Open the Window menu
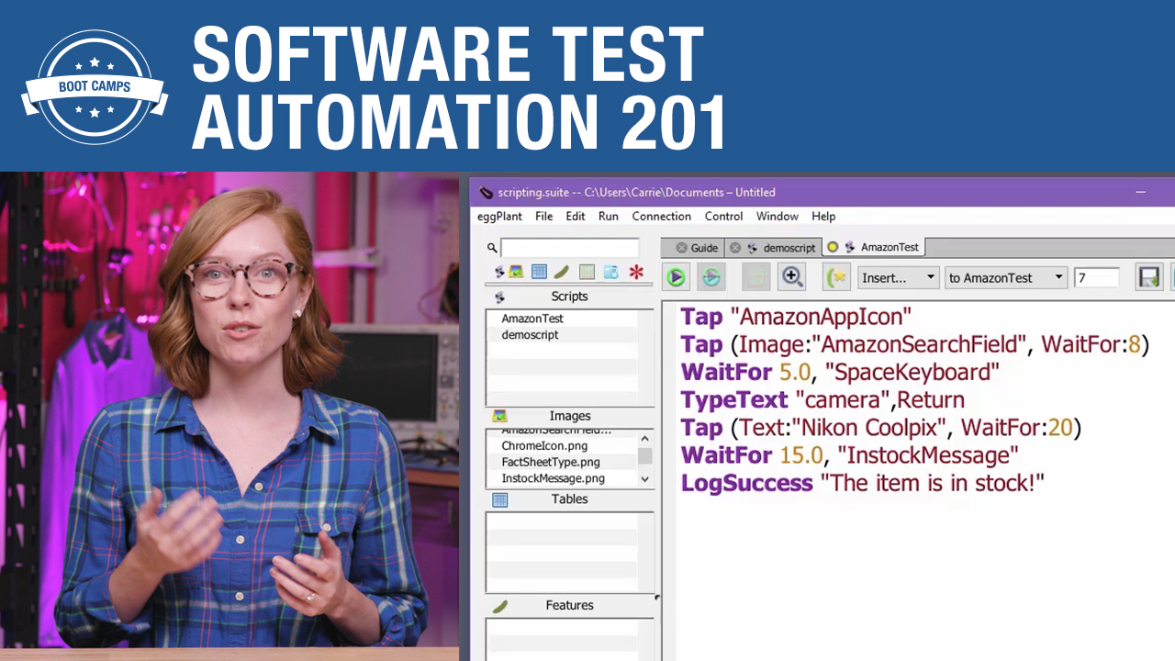The width and height of the screenshot is (1175, 661). click(x=778, y=217)
